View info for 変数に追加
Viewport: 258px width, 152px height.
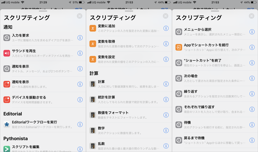click(166, 28)
